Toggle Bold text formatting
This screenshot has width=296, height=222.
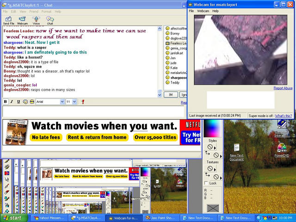(x=5, y=102)
